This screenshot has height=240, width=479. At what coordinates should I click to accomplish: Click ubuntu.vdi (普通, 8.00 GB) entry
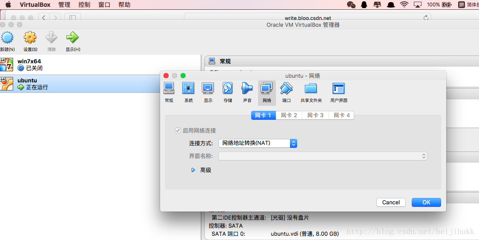304,234
